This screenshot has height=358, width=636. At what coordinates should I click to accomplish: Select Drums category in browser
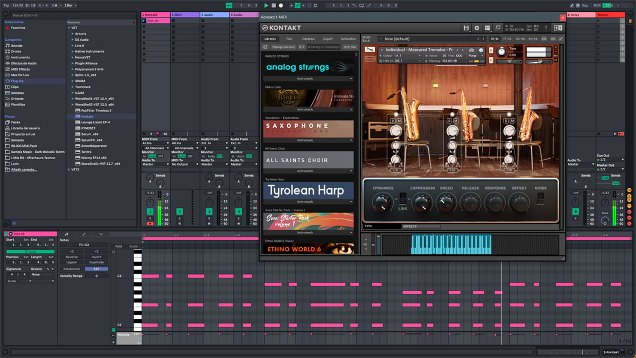16,51
